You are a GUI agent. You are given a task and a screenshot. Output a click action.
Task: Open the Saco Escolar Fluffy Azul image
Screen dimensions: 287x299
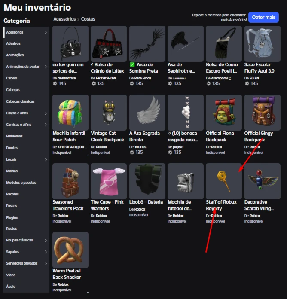[263, 44]
